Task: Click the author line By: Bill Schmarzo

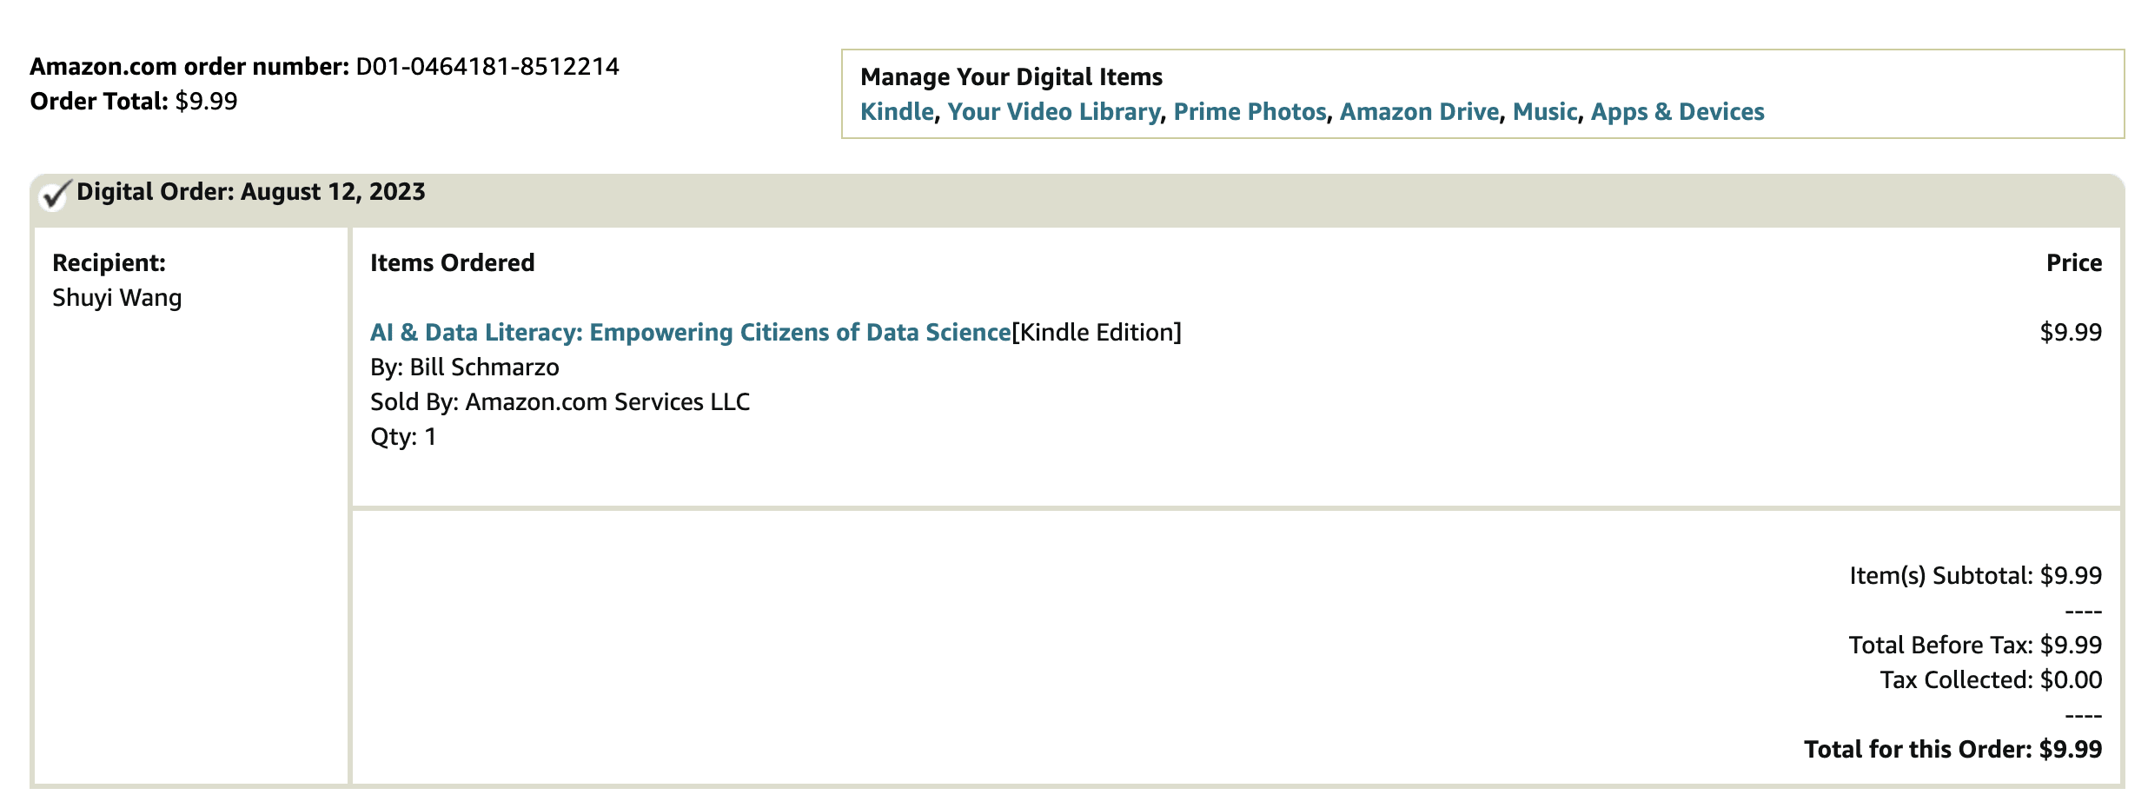Action: click(465, 367)
